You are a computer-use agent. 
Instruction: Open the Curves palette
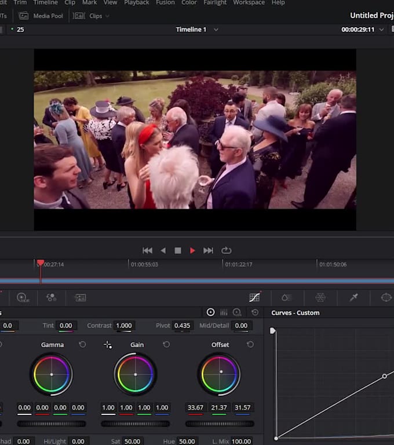[x=254, y=297]
